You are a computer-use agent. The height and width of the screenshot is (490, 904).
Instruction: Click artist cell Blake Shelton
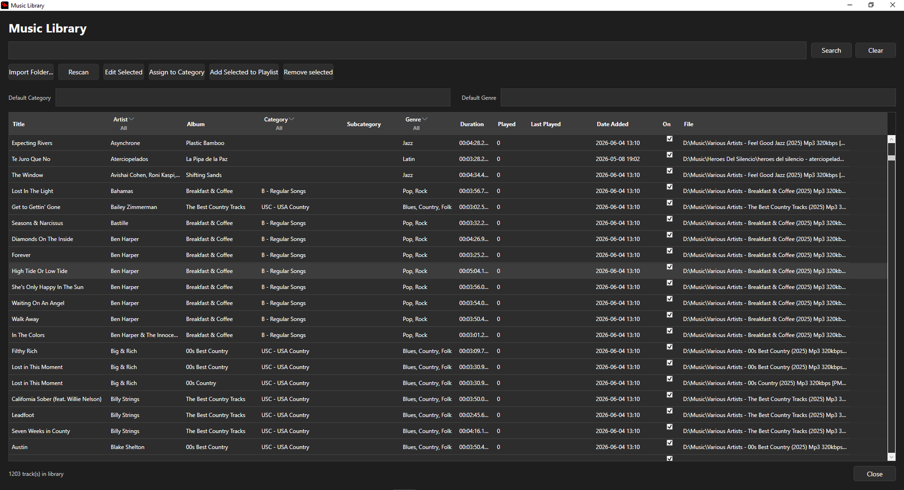[x=128, y=447]
